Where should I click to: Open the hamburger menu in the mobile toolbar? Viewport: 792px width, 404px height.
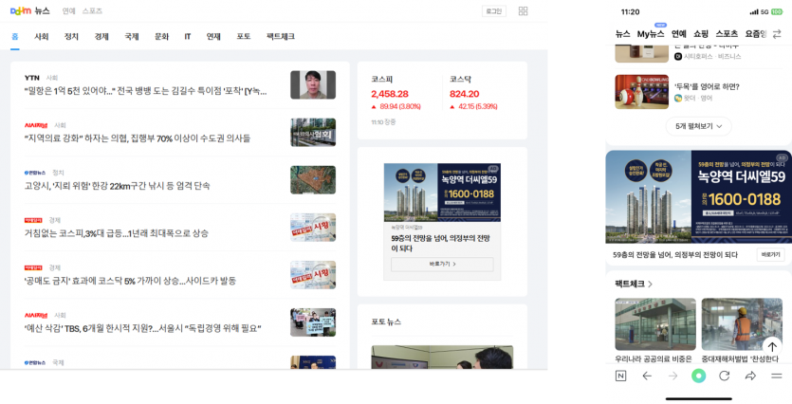coord(776,376)
